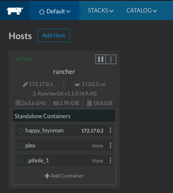Open actions menu for pihole_1 container
This screenshot has height=193, width=173.
[x=110, y=160]
